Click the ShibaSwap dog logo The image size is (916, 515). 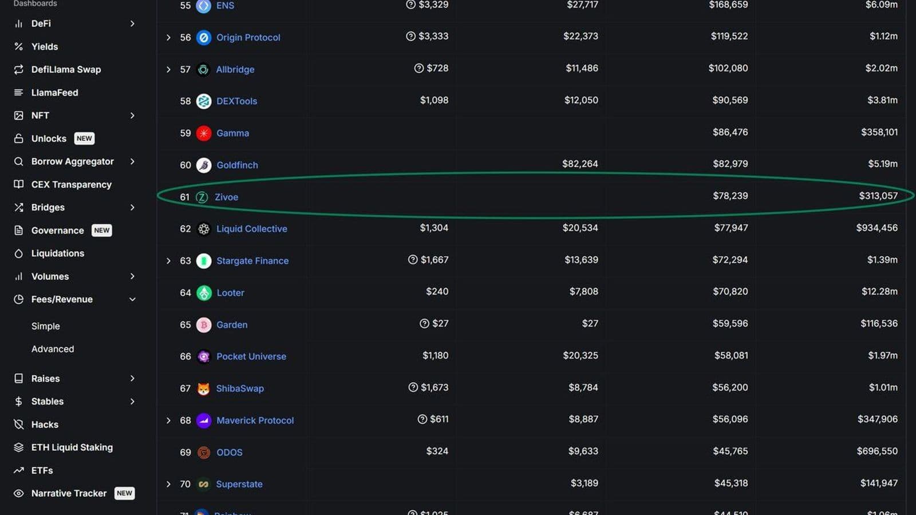[204, 389]
